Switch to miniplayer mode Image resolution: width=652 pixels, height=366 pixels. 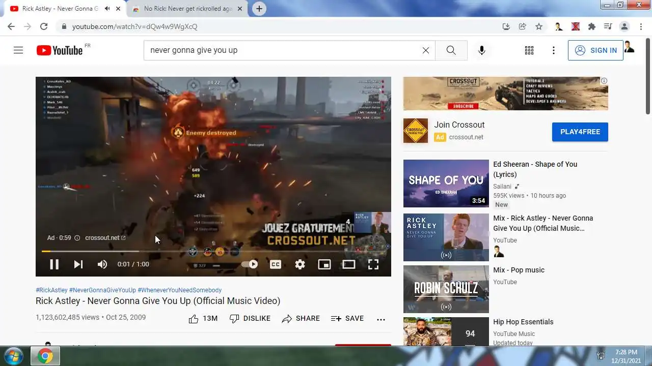coord(324,264)
